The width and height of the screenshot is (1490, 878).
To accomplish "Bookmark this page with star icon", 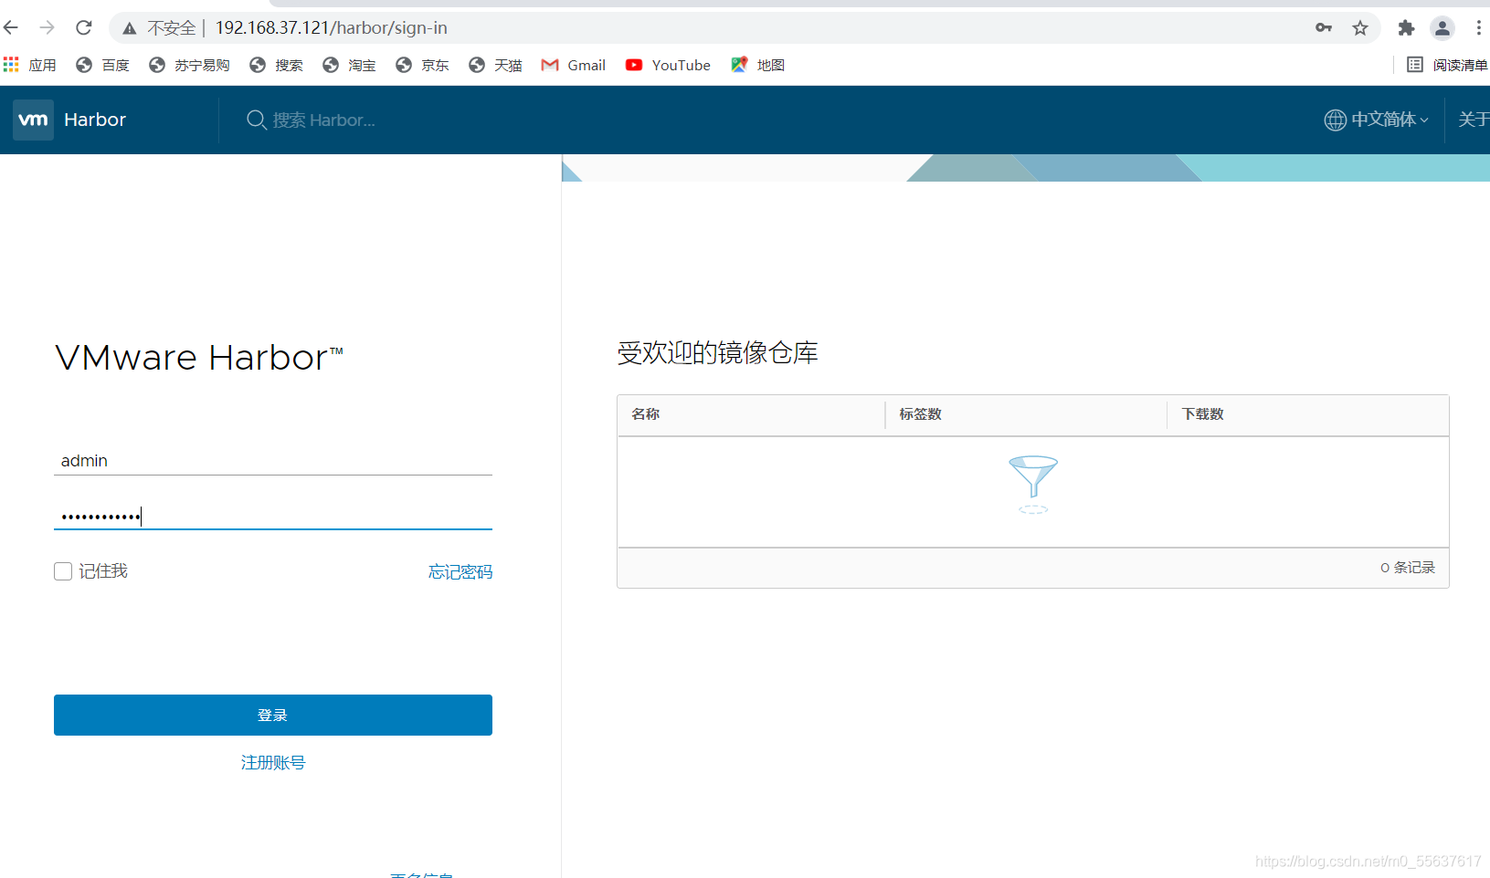I will [1360, 28].
